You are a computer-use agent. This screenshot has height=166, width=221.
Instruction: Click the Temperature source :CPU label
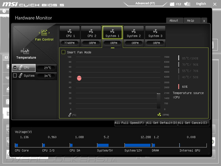(188, 95)
